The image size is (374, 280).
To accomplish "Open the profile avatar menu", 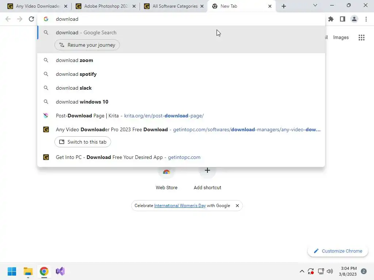I will point(354,19).
